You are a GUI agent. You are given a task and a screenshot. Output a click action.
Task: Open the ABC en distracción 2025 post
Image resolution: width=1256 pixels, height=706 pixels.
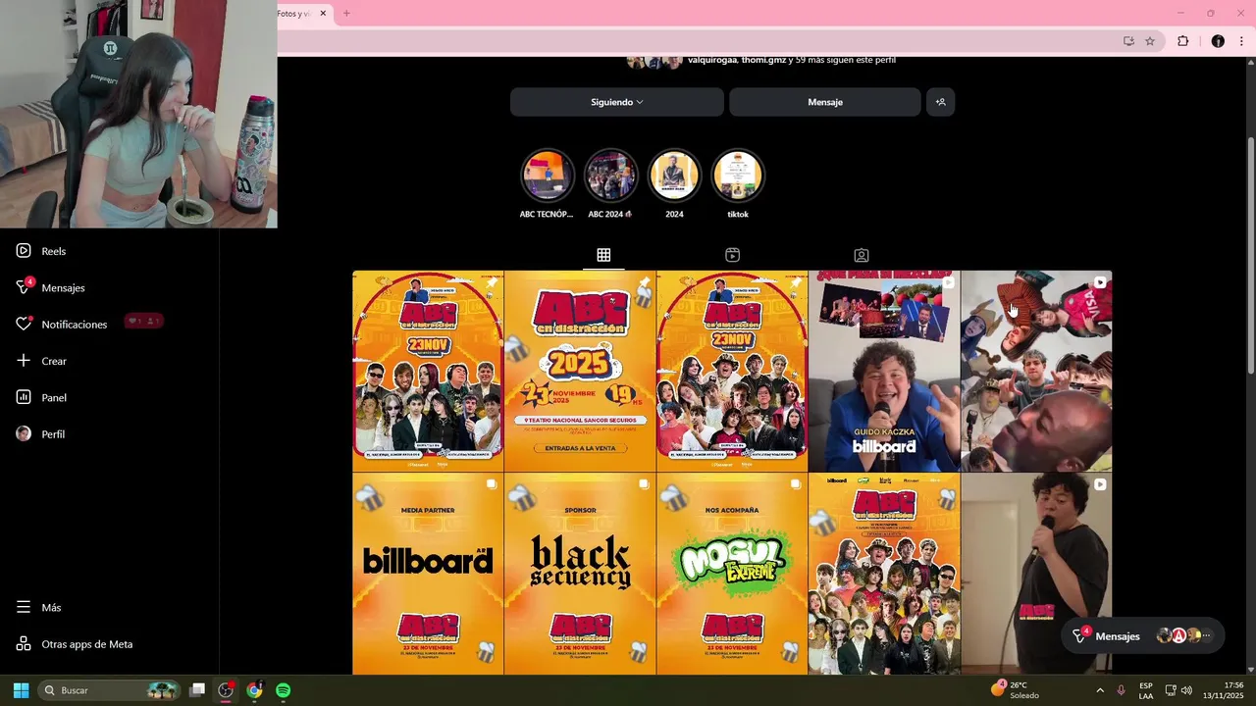click(580, 371)
